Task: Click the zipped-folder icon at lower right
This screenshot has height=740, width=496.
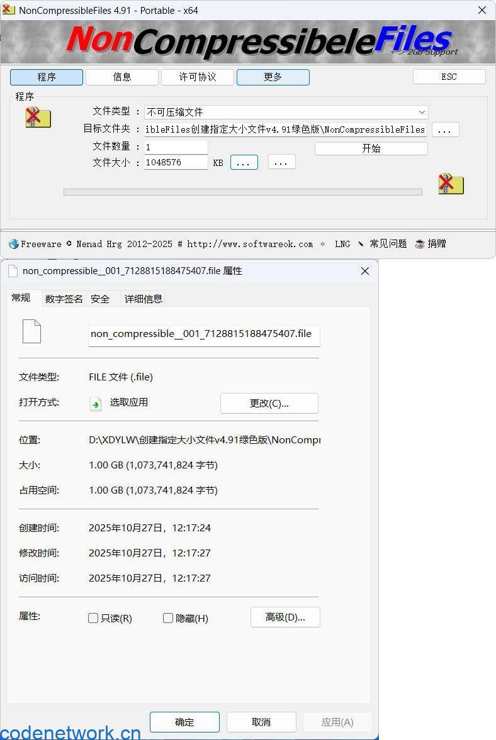Action: 451,184
